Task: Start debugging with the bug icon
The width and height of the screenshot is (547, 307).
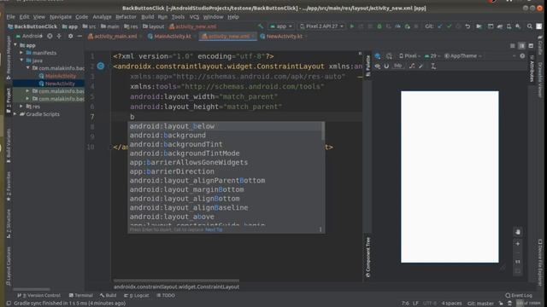Action: point(379,26)
